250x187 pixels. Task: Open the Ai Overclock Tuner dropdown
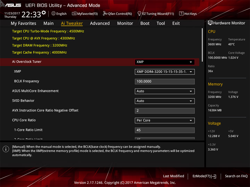(165, 62)
